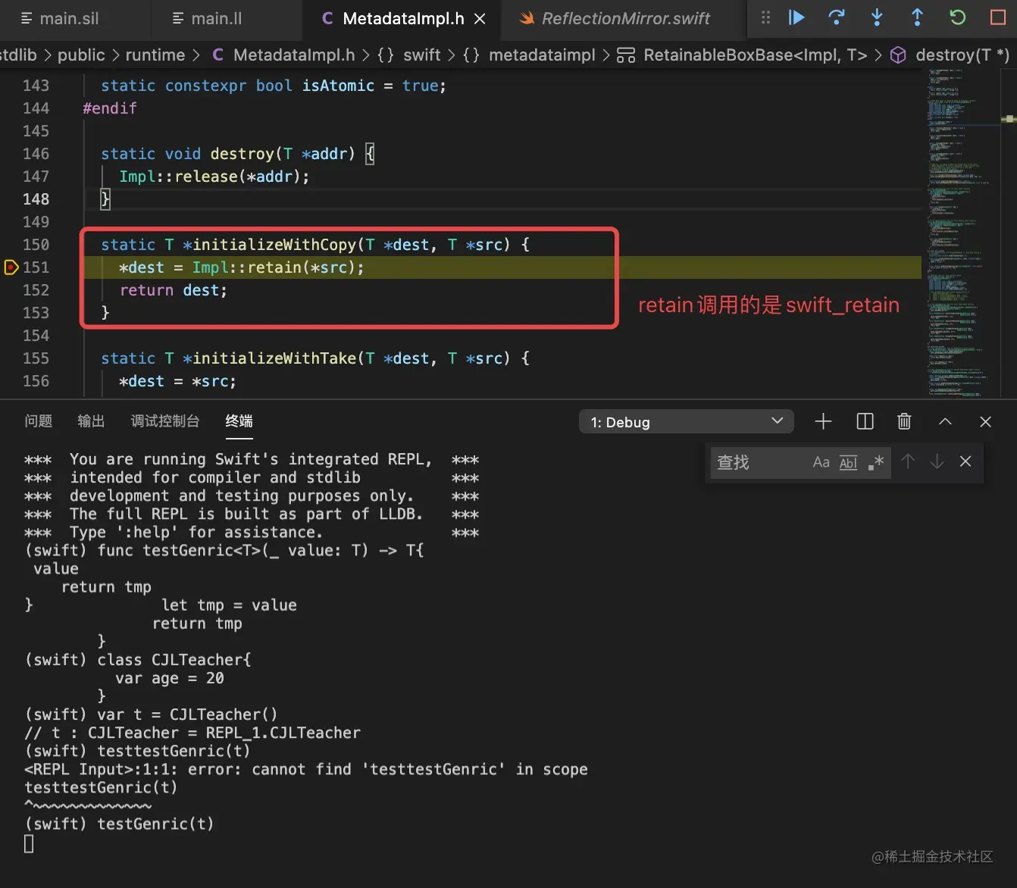Grab the debug toolbar drag handle
The height and width of the screenshot is (888, 1017).
coord(765,17)
